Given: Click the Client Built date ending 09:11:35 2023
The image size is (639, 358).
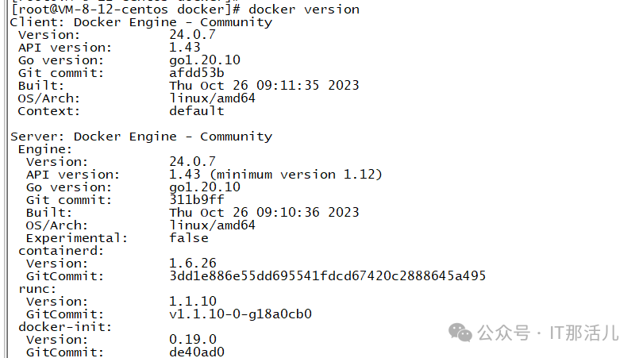Looking at the screenshot, I should click(x=264, y=86).
